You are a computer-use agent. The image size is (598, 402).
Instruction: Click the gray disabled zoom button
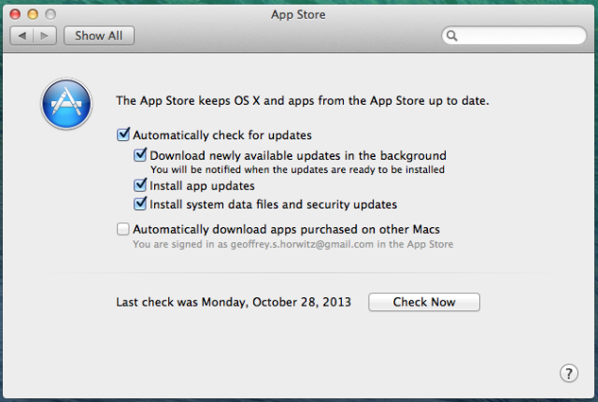(x=50, y=15)
